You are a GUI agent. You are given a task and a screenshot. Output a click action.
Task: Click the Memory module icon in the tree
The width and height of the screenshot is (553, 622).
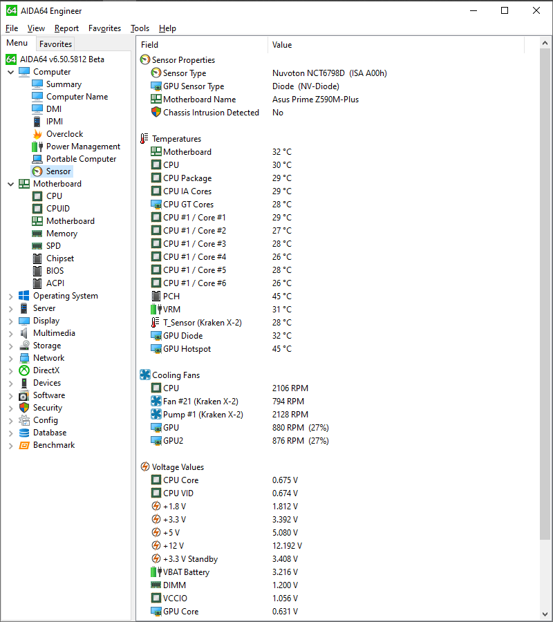point(37,234)
